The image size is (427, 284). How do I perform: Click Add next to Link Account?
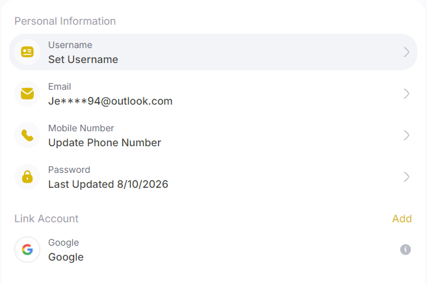pyautogui.click(x=402, y=218)
